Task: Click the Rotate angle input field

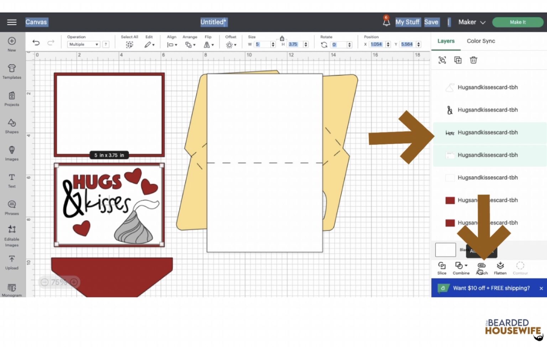Action: click(x=338, y=45)
